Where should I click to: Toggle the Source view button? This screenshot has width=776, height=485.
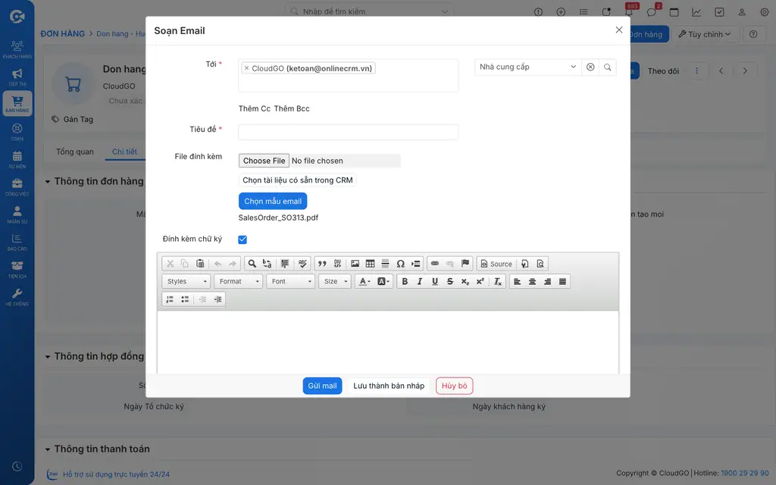(496, 264)
